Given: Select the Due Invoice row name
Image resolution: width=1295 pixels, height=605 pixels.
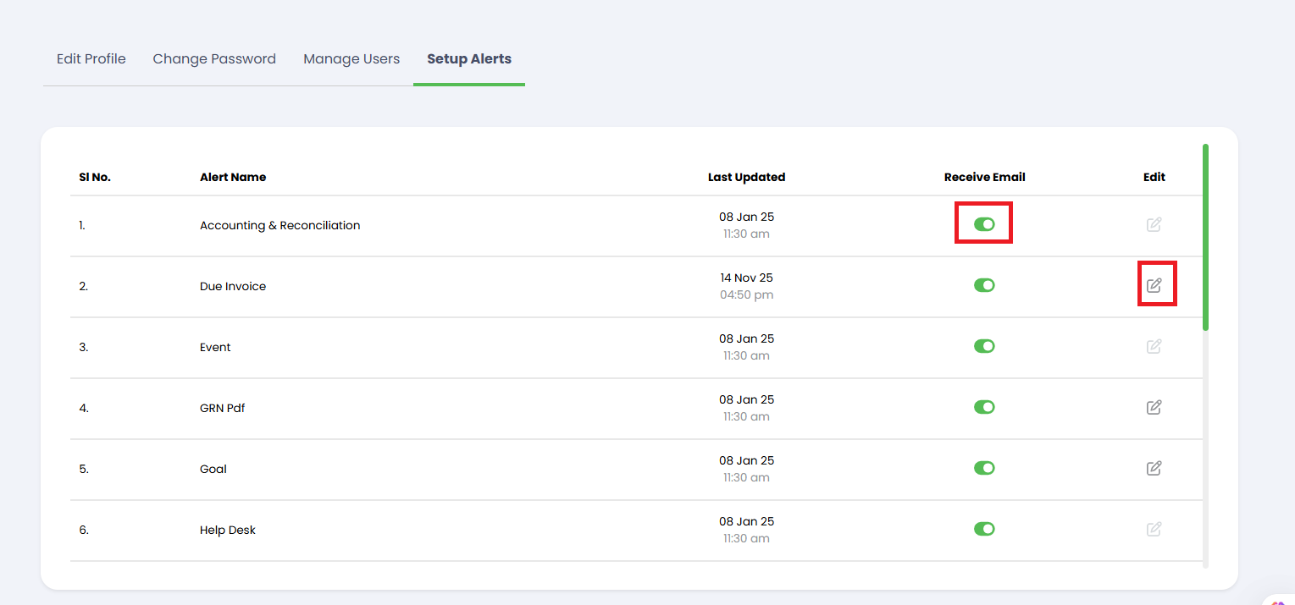Looking at the screenshot, I should pyautogui.click(x=233, y=286).
